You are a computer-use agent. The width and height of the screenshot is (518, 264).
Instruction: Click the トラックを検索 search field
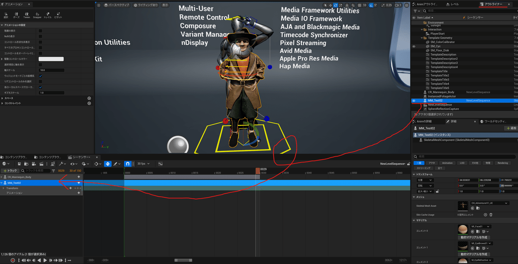tap(36, 171)
